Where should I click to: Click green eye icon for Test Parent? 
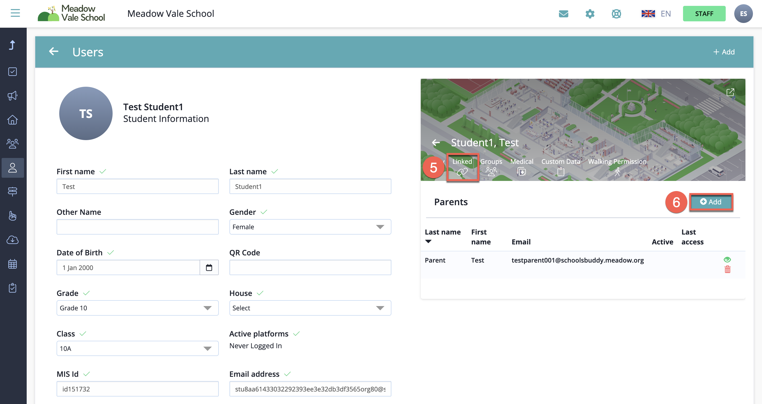727,259
